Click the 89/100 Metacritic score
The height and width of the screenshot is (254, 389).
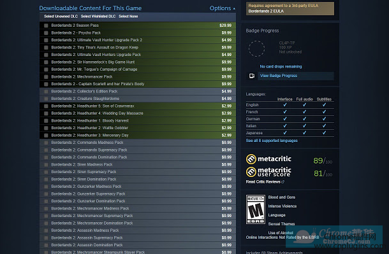pyautogui.click(x=323, y=161)
